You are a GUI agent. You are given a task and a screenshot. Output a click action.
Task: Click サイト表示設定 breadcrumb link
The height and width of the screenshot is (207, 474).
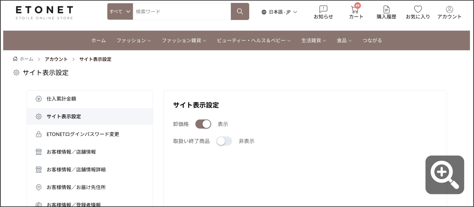click(95, 59)
